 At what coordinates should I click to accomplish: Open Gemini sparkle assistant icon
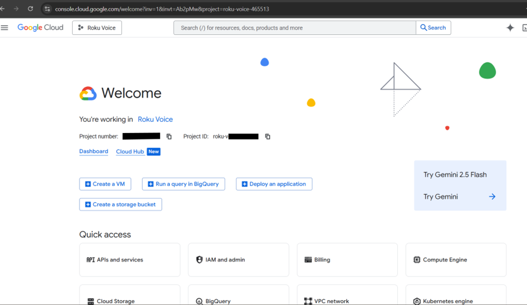pyautogui.click(x=510, y=28)
